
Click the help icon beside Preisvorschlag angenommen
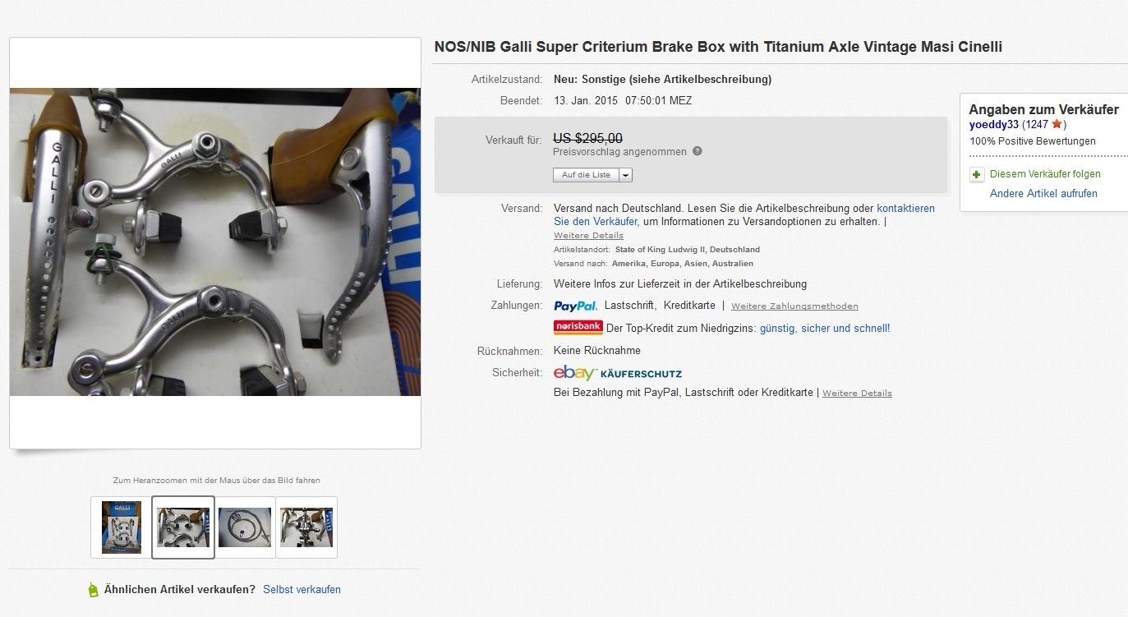(698, 151)
